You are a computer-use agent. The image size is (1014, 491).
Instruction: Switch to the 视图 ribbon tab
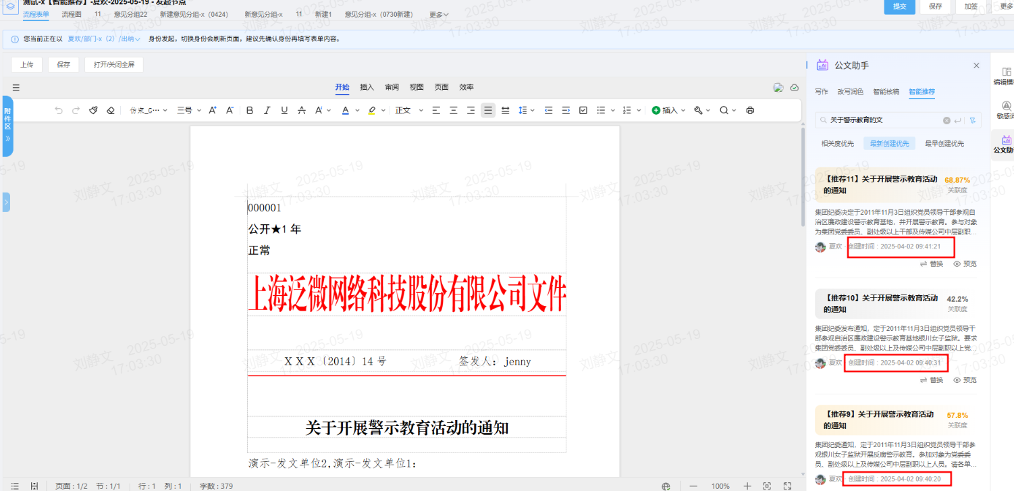(x=417, y=87)
